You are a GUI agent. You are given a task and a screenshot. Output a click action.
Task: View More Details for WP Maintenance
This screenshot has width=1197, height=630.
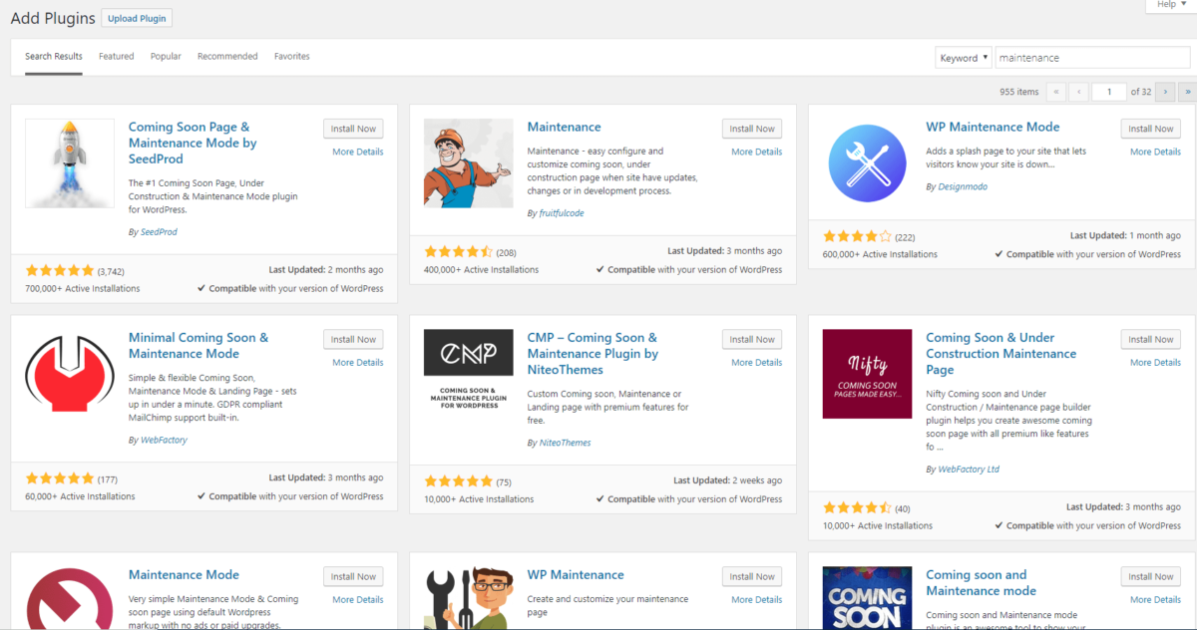point(757,599)
